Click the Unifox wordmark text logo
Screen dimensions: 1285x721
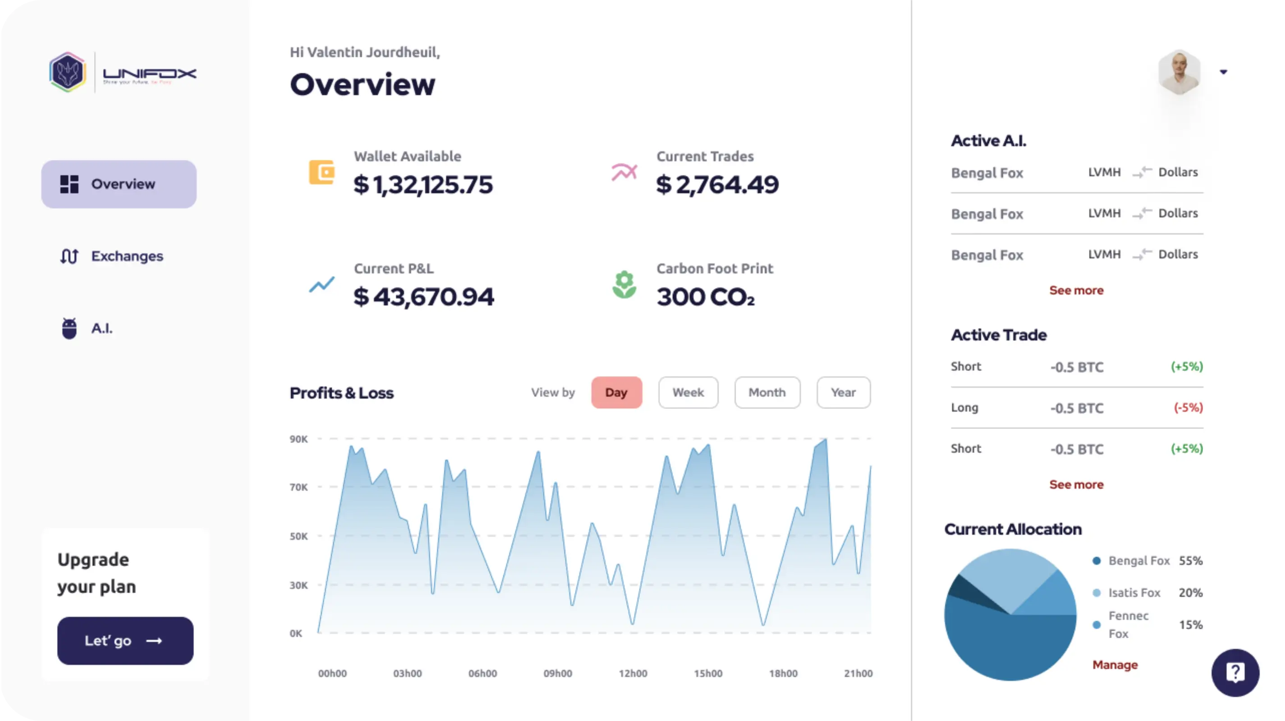(x=149, y=76)
